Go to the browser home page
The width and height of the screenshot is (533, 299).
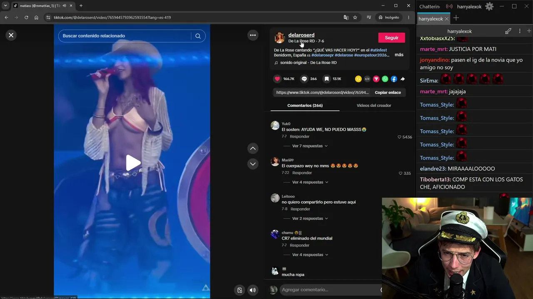(x=36, y=17)
